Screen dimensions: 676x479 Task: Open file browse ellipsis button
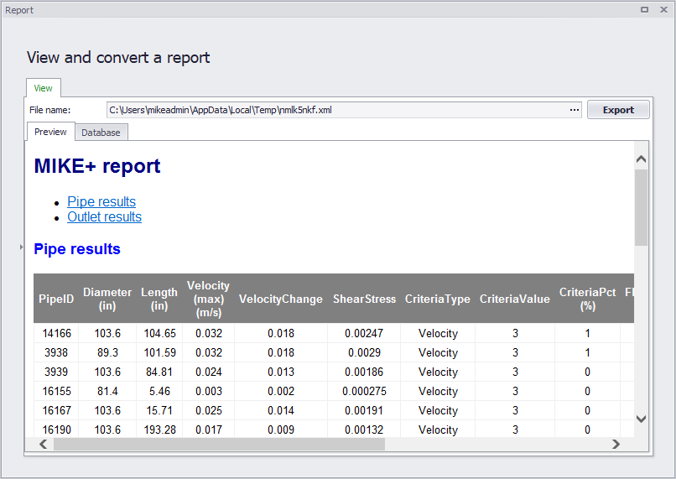pos(575,110)
